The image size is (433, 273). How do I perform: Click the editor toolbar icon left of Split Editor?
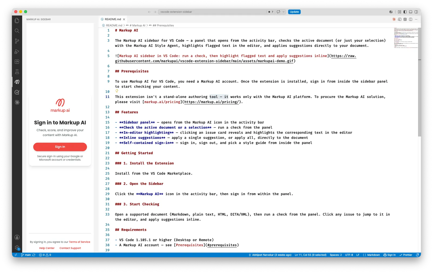pos(405,19)
